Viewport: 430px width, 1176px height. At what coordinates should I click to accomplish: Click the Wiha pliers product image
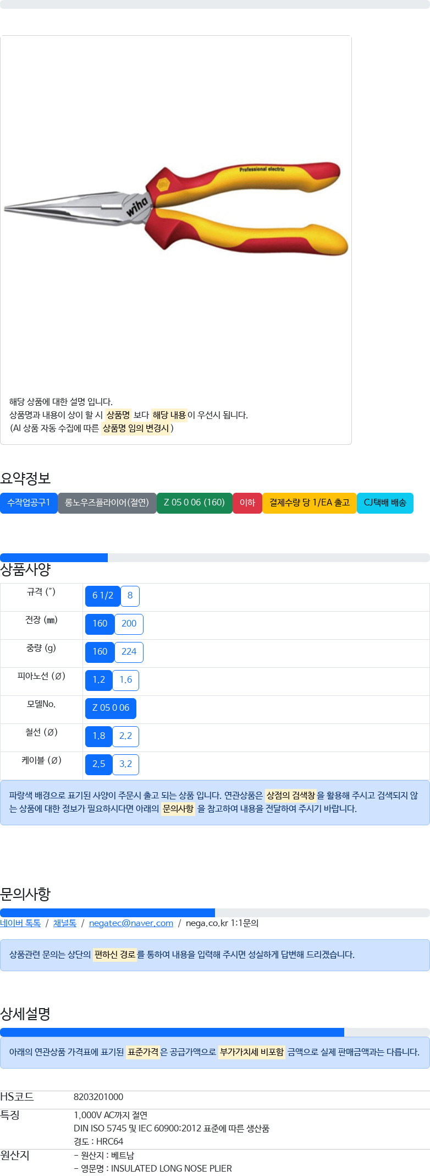pos(176,209)
